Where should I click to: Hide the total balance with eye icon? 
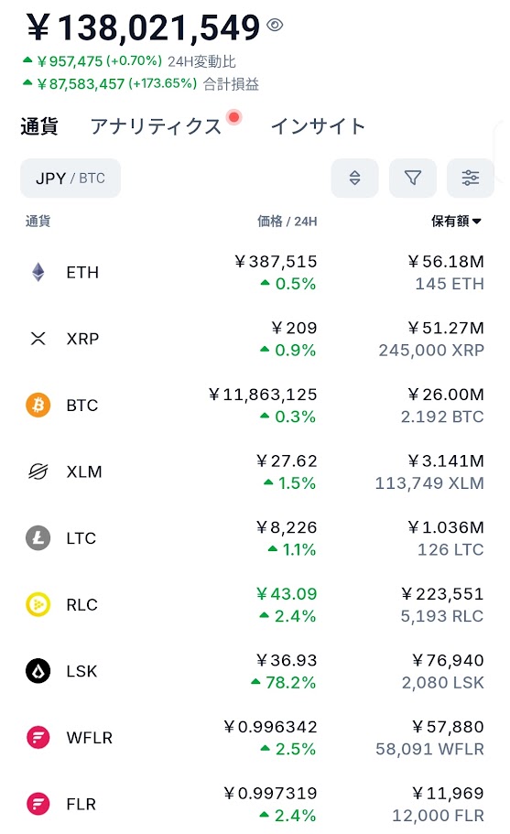tap(275, 25)
